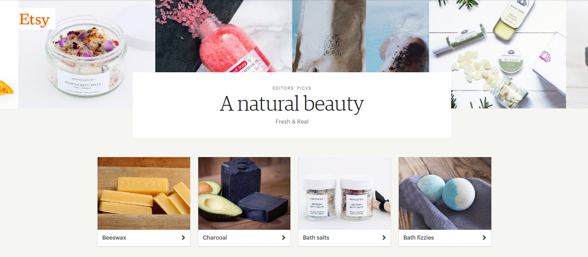
Task: Click the pink bath salts bottle photo
Action: 224,36
